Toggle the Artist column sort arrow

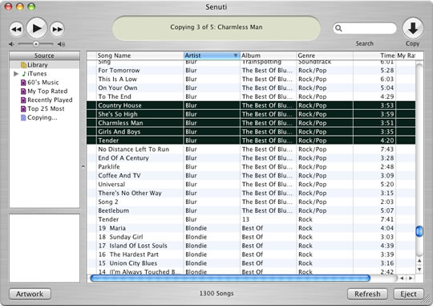click(x=236, y=55)
